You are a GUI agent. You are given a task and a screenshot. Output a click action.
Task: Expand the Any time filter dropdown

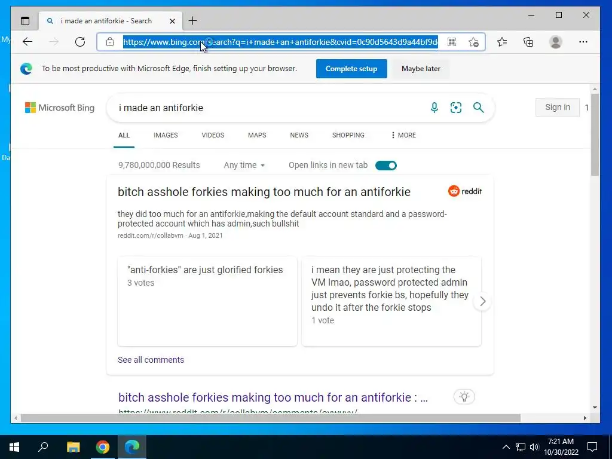tap(244, 165)
